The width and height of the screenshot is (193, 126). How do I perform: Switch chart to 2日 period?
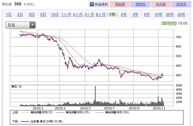[20, 14]
